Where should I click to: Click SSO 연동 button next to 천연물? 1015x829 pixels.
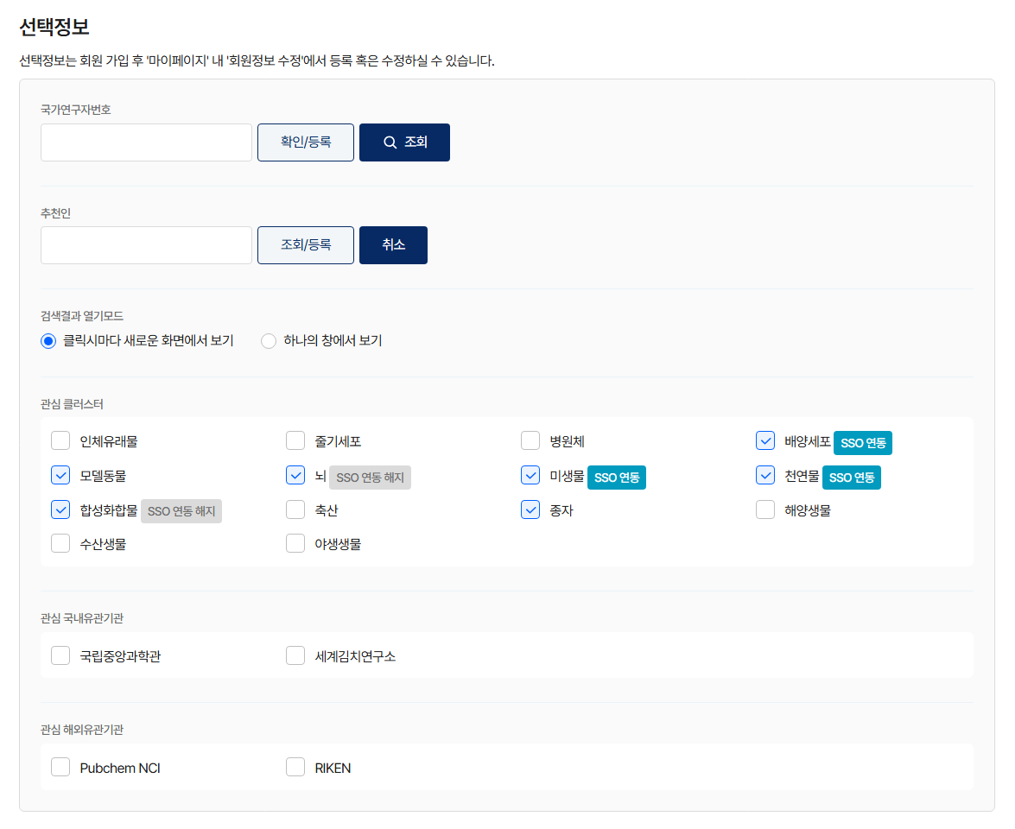click(851, 478)
